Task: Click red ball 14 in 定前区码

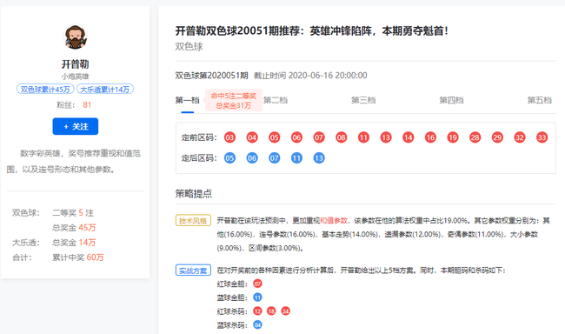Action: tap(409, 137)
